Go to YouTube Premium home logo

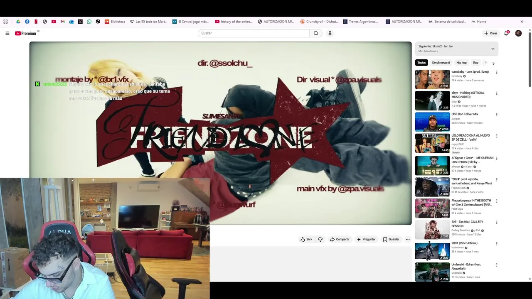coord(26,33)
